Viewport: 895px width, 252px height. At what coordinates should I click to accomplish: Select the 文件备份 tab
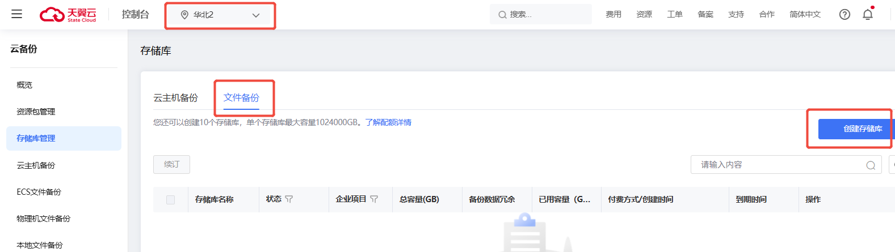coord(241,98)
